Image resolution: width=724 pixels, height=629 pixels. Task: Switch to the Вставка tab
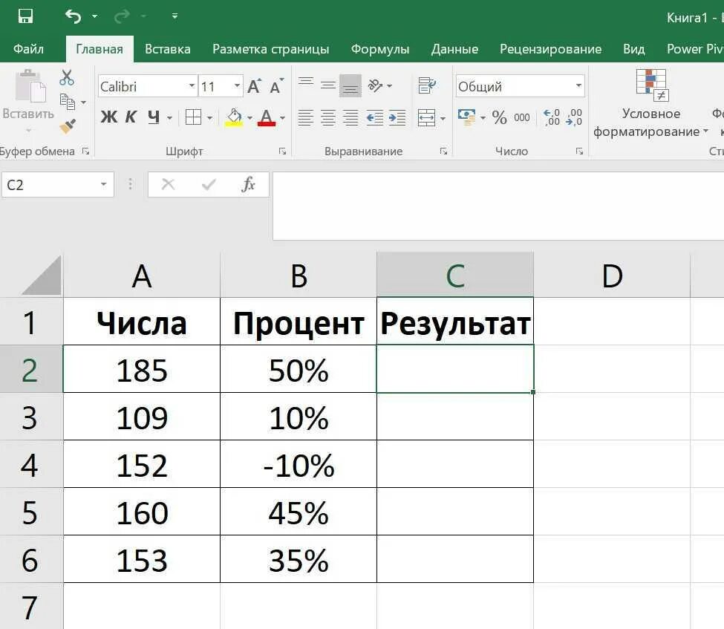tap(168, 49)
